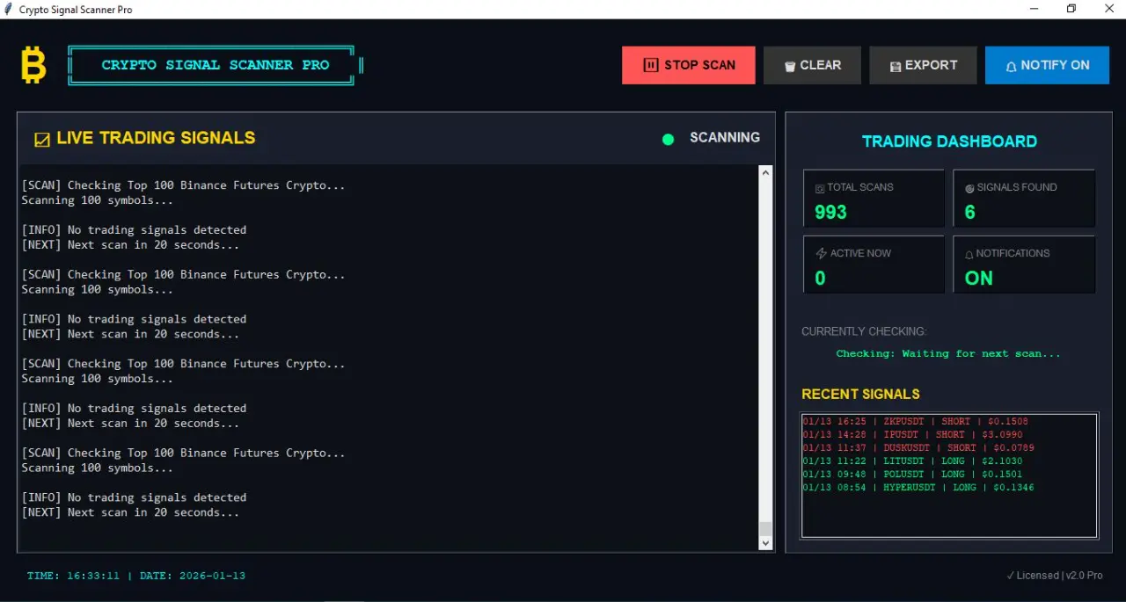
Task: Click the 'Checking: Waiting for next scan...' text
Action: pos(948,354)
